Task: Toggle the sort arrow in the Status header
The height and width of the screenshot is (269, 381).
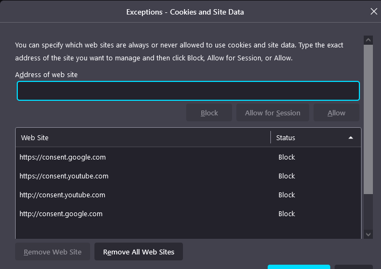Action: click(x=351, y=137)
